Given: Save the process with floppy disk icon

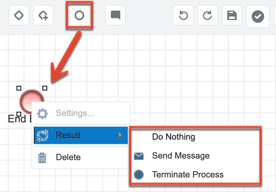Looking at the screenshot, I should pyautogui.click(x=232, y=15).
